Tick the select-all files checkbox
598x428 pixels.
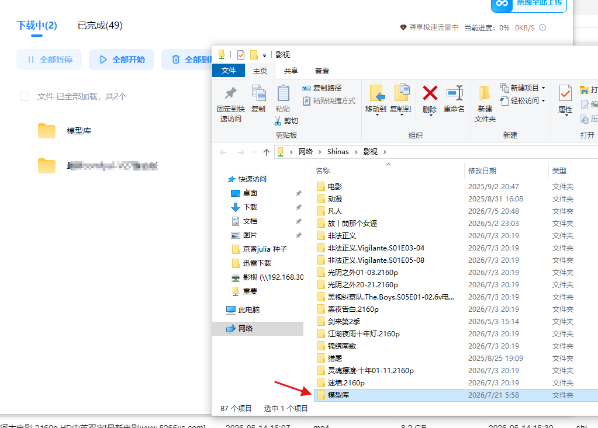[25, 96]
